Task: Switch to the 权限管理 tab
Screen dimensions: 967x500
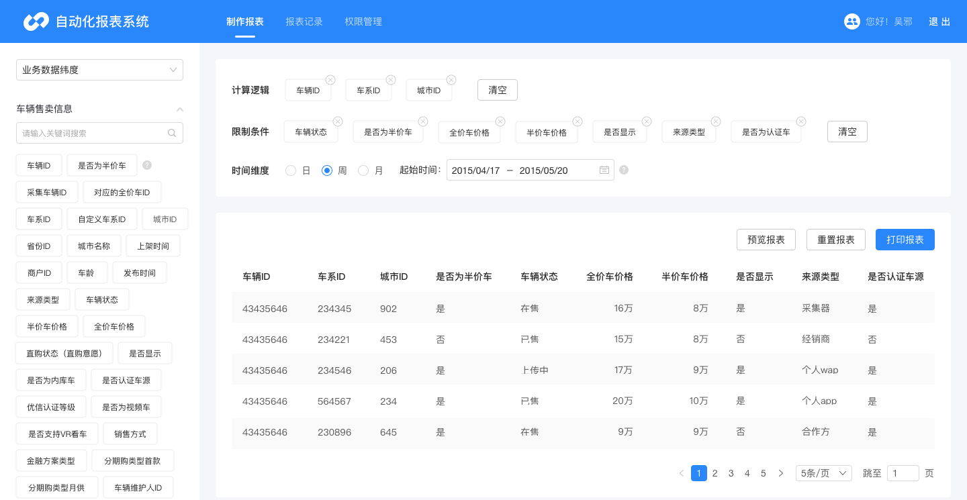Action: [363, 21]
